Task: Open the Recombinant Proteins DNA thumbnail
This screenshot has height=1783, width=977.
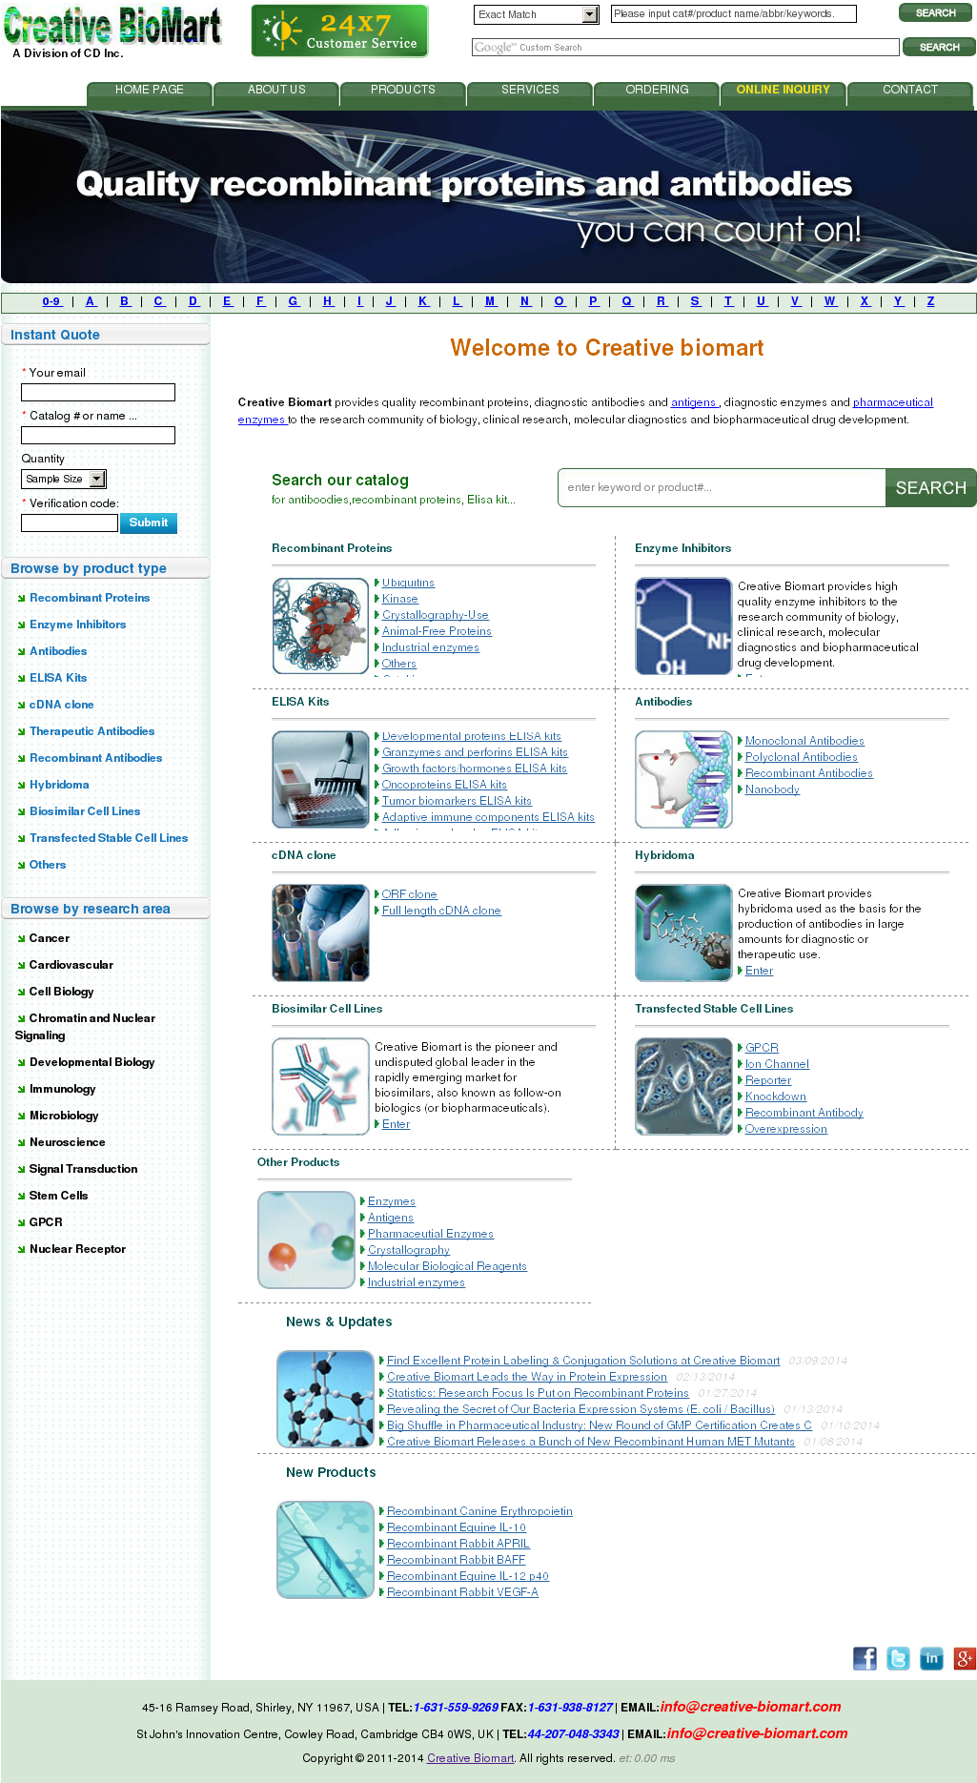Action: 320,625
